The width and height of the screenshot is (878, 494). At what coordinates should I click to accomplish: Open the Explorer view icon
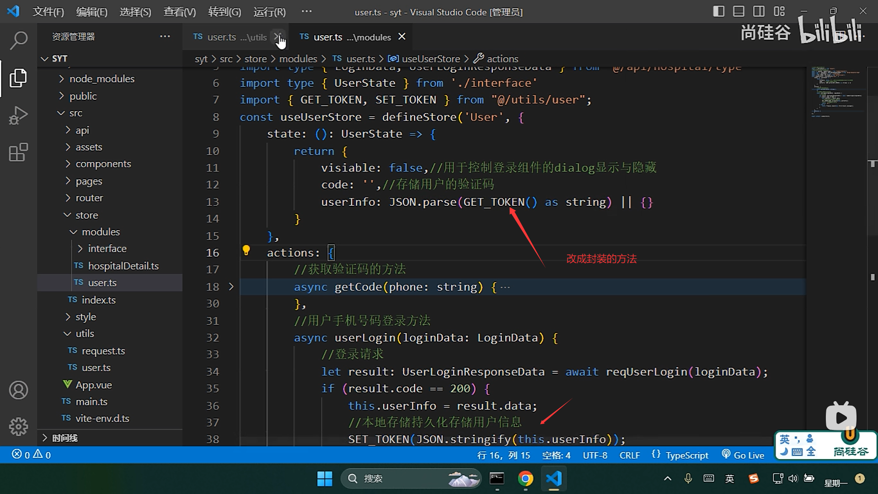18,78
